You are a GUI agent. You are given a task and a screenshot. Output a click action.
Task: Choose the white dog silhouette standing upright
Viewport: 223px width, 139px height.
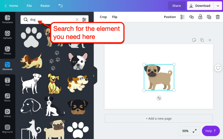(x=31, y=129)
